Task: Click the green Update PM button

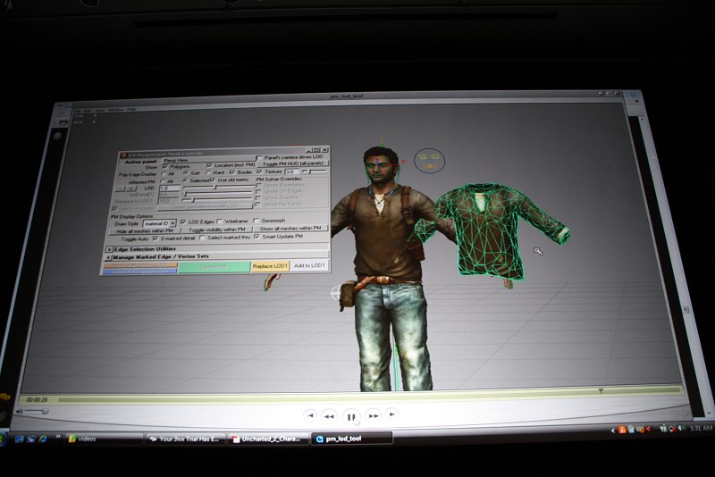Action: pos(214,266)
